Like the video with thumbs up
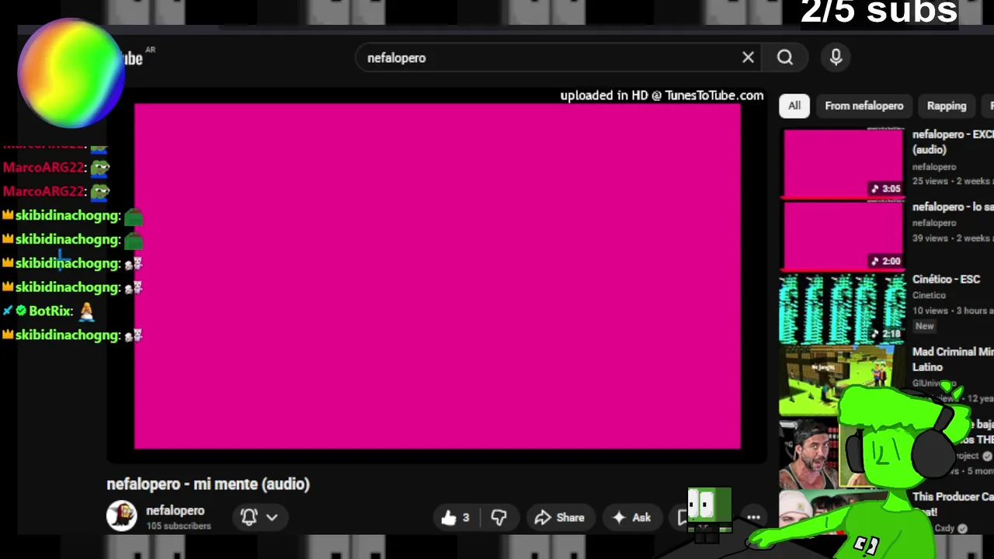Image resolution: width=994 pixels, height=559 pixels. coord(455,518)
